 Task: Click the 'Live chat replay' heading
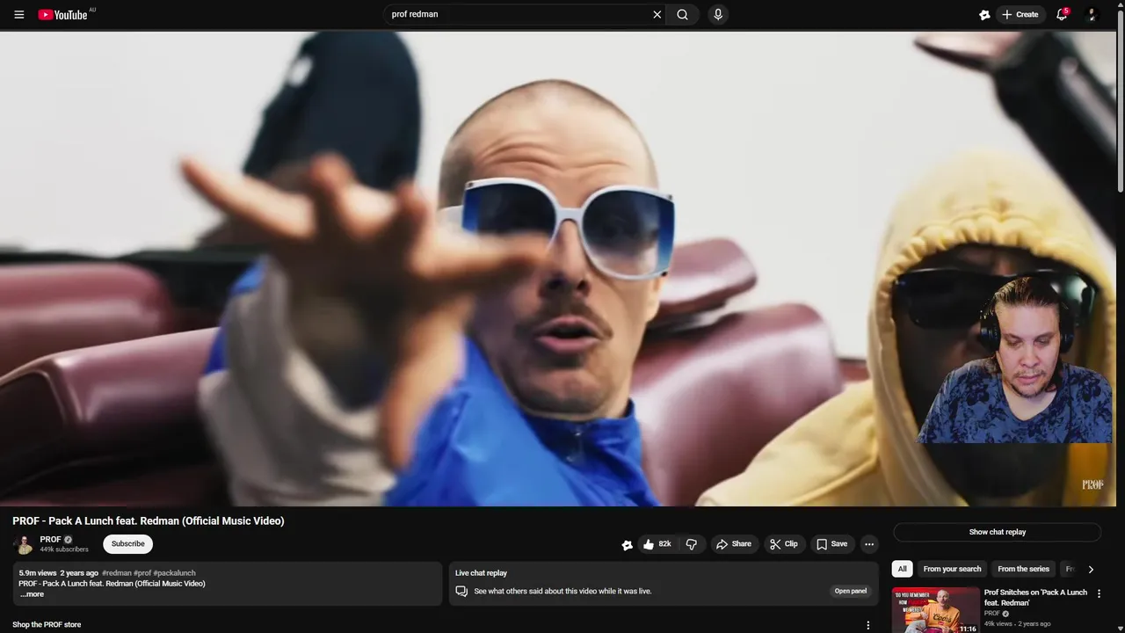[x=481, y=573]
